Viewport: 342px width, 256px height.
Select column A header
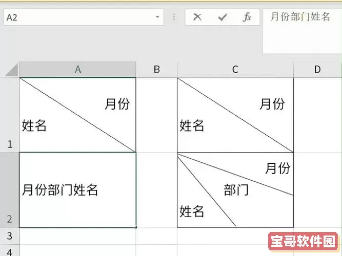click(77, 70)
